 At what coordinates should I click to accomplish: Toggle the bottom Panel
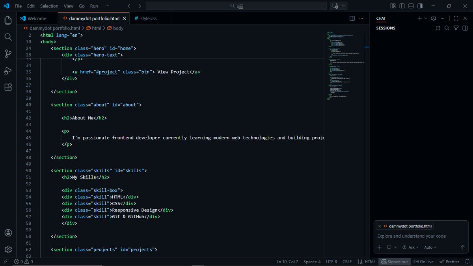point(411,6)
